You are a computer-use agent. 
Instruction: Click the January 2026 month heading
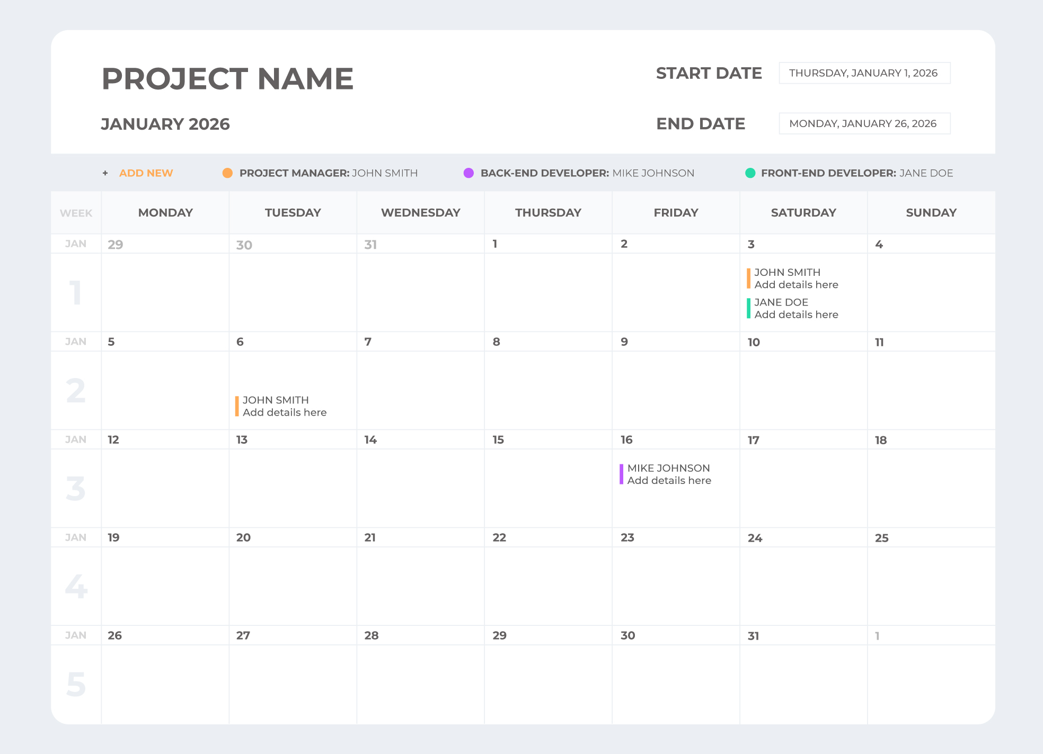pos(165,124)
